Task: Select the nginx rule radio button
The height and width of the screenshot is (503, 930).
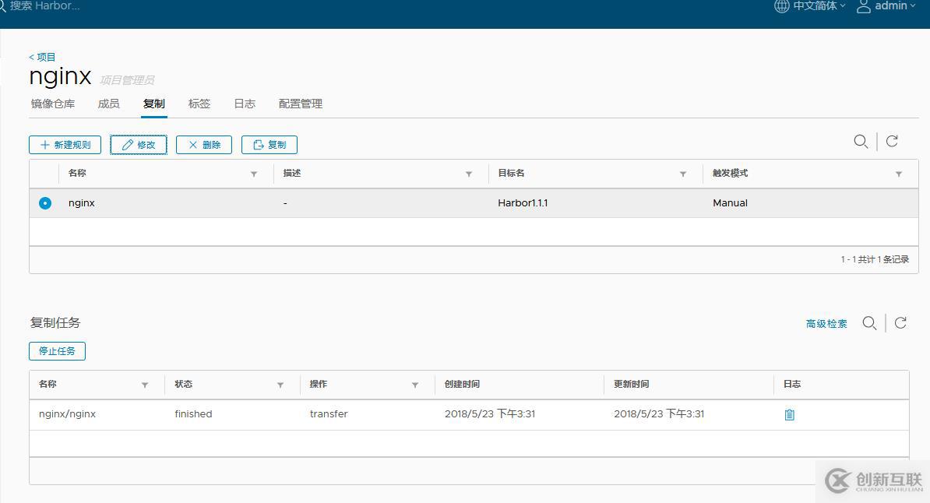Action: pyautogui.click(x=45, y=203)
